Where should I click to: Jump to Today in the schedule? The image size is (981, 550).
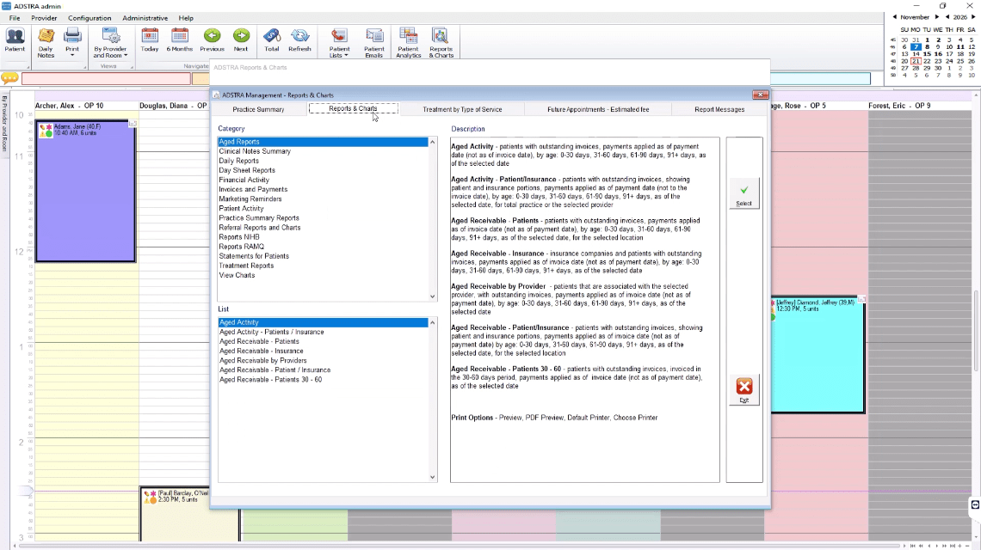[x=150, y=40]
